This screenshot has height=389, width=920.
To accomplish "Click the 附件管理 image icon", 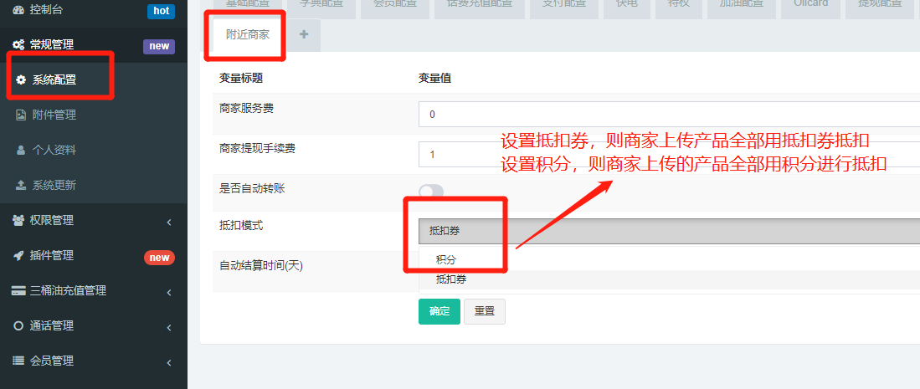I will [21, 115].
